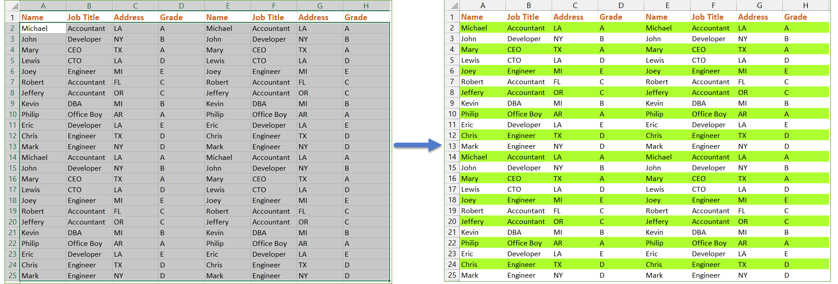Click the Select All corner in right sheet
Viewport: 838px width, 284px height.
452,5
